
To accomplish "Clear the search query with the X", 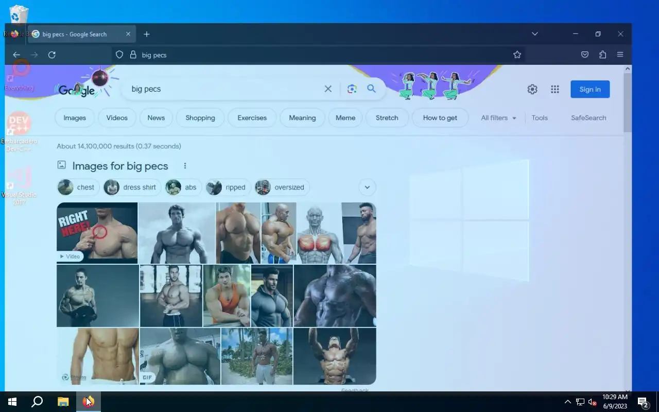I will [328, 89].
